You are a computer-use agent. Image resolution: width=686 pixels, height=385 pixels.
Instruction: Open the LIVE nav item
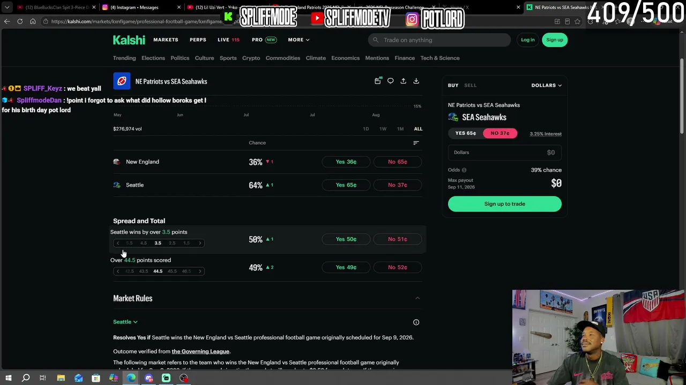pos(228,40)
